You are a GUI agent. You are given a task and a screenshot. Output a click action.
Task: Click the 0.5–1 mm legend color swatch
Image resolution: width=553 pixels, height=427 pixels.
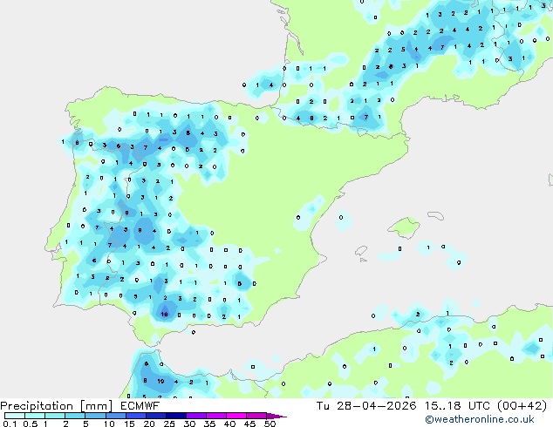pyautogui.click(x=35, y=416)
